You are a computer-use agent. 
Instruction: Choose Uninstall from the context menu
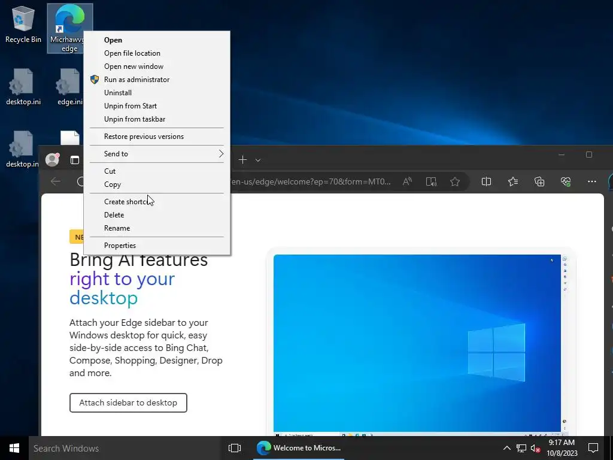[157, 93]
